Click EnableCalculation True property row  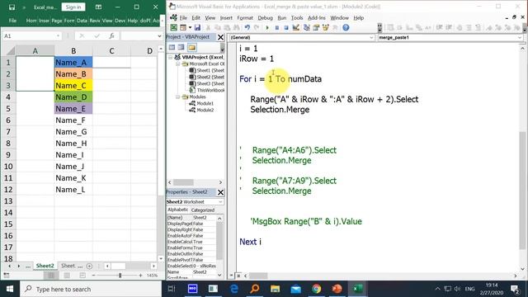191,242
